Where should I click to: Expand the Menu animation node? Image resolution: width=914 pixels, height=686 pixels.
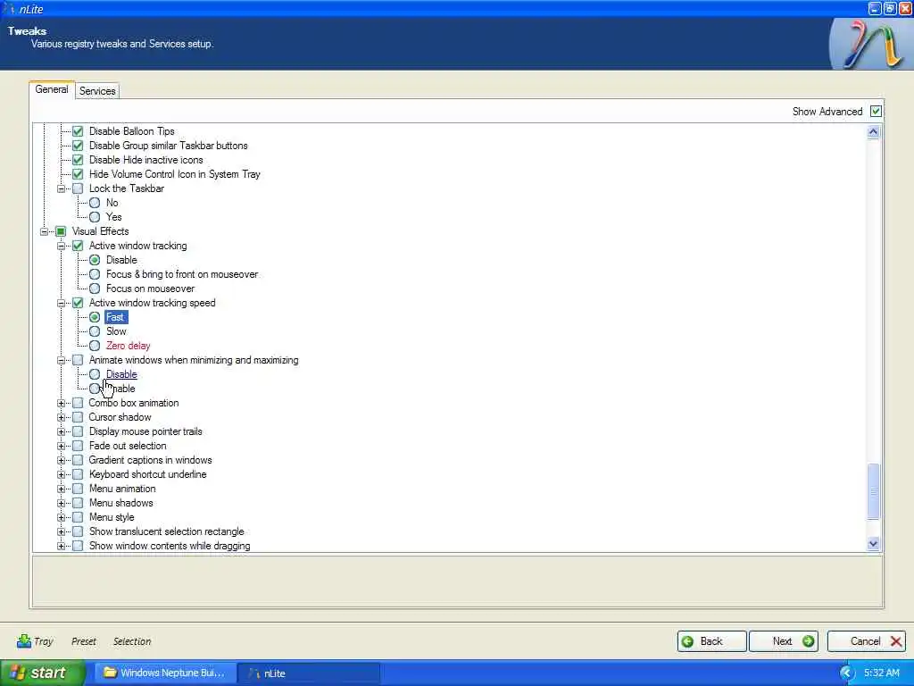click(x=61, y=489)
